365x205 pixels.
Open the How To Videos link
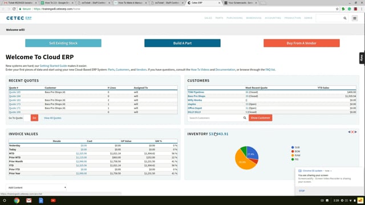[200, 69]
